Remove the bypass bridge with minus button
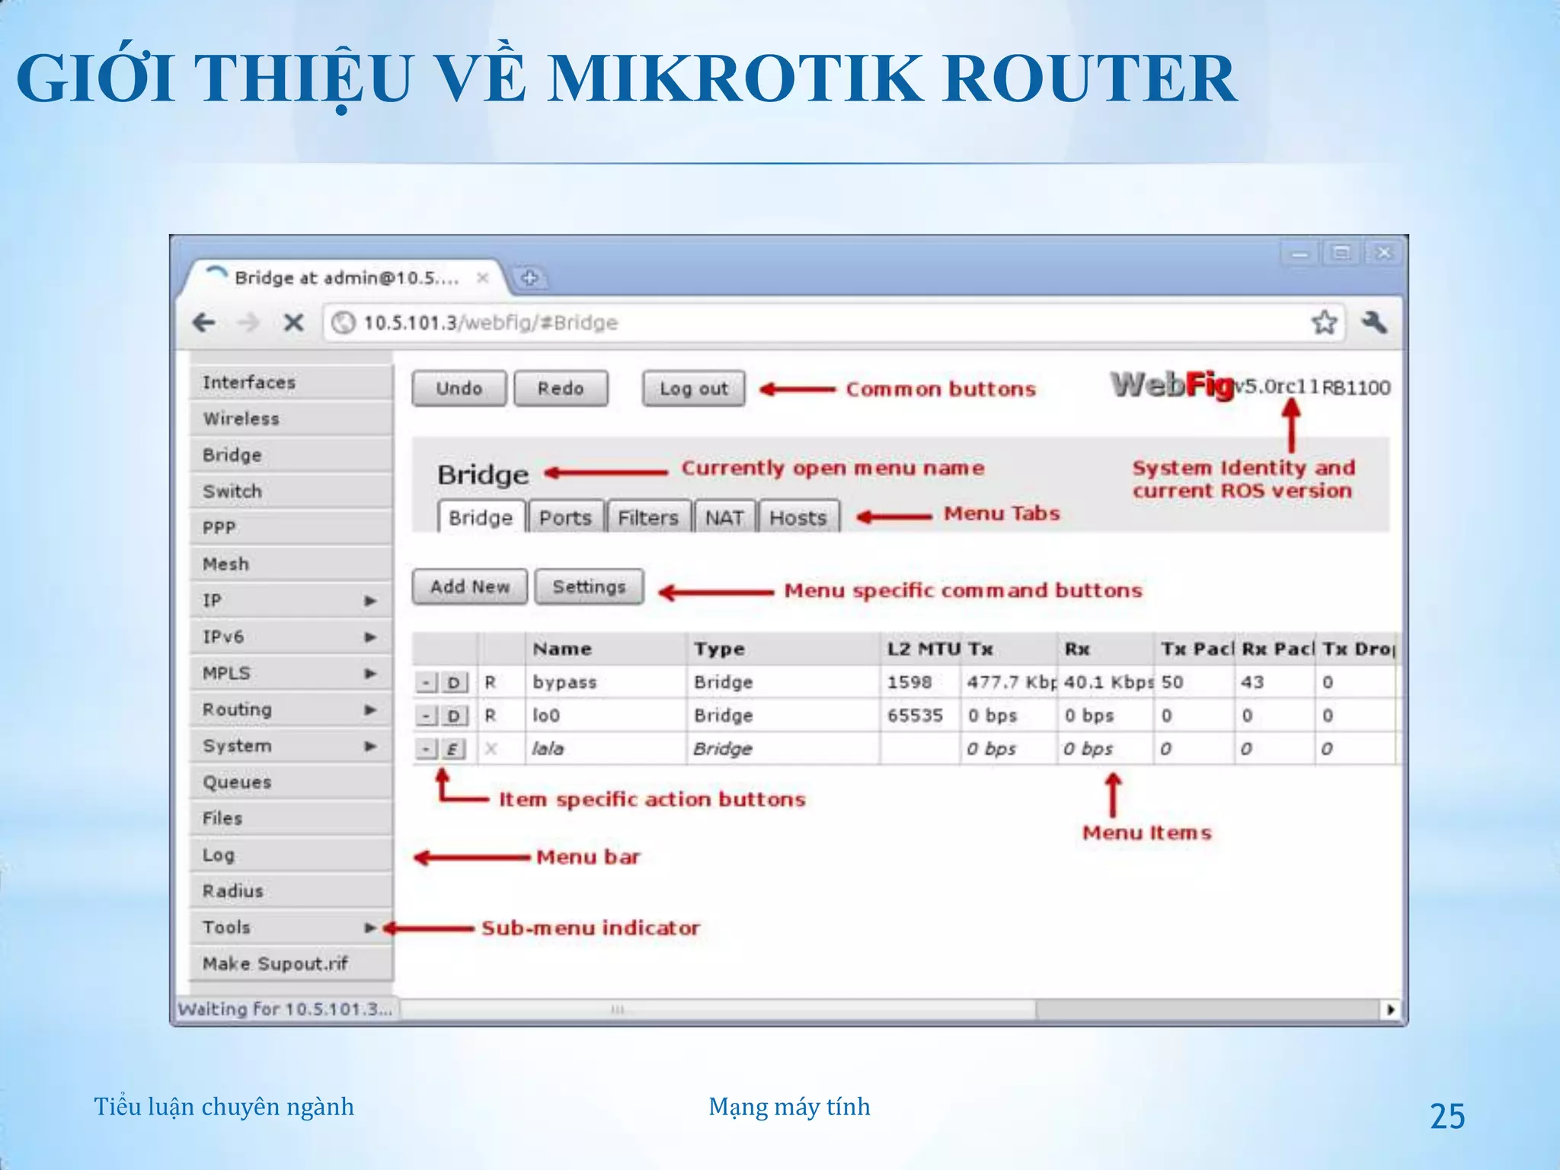 427,682
